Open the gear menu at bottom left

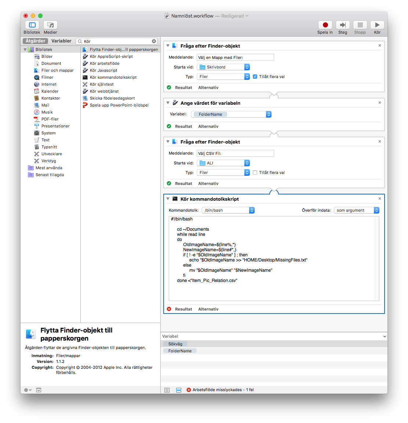click(x=28, y=390)
